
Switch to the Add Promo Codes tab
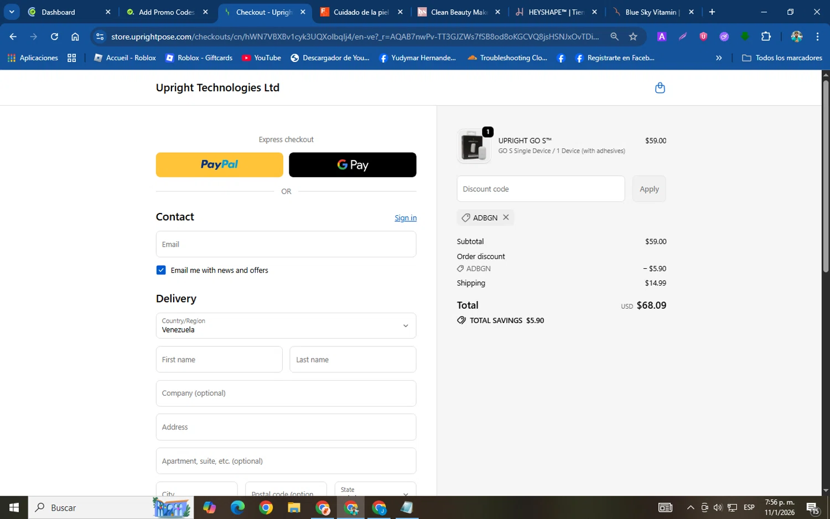[167, 12]
